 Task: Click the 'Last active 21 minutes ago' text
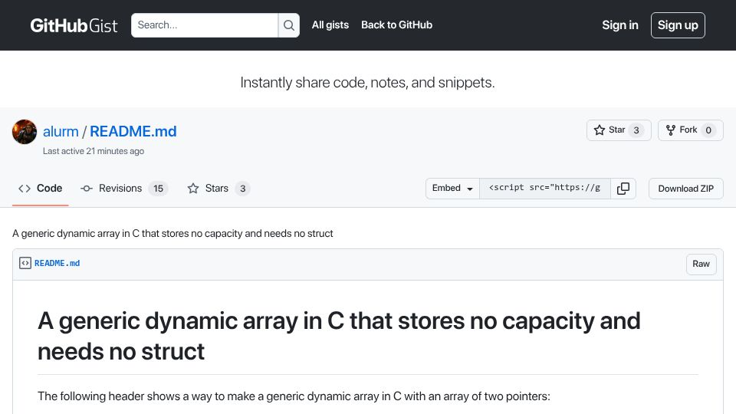tap(94, 151)
